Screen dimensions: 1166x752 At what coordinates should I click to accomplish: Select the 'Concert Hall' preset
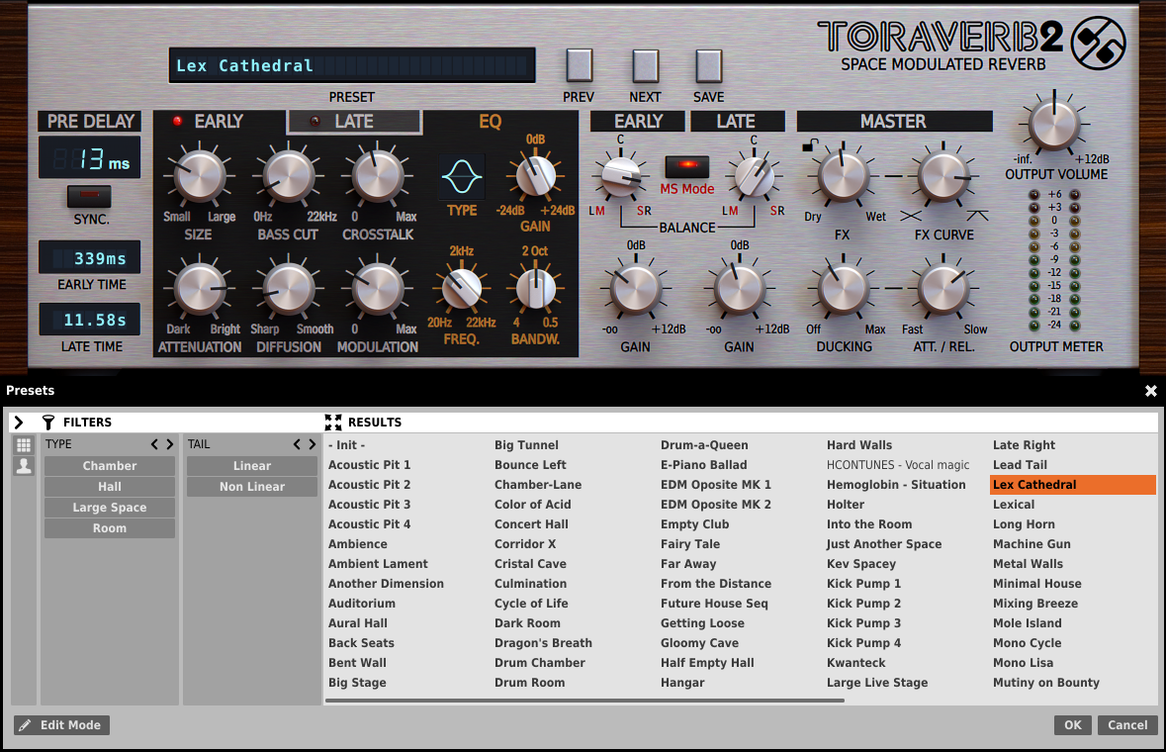click(531, 524)
